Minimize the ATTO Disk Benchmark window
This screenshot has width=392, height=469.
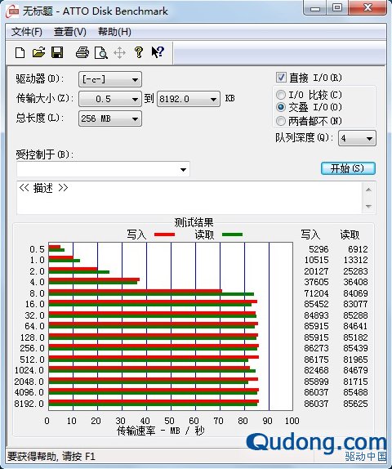tap(315, 8)
